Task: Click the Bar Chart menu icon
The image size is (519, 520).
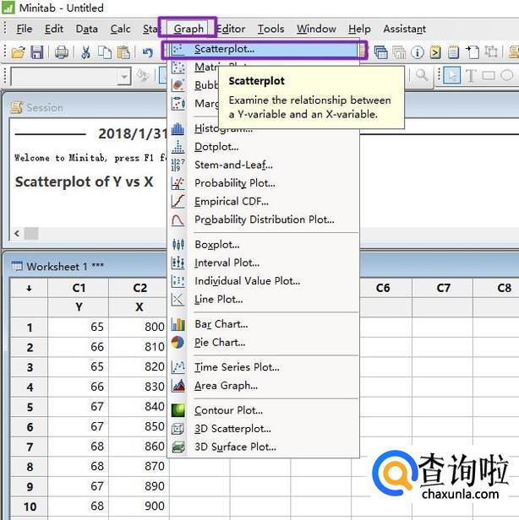Action: click(x=178, y=324)
